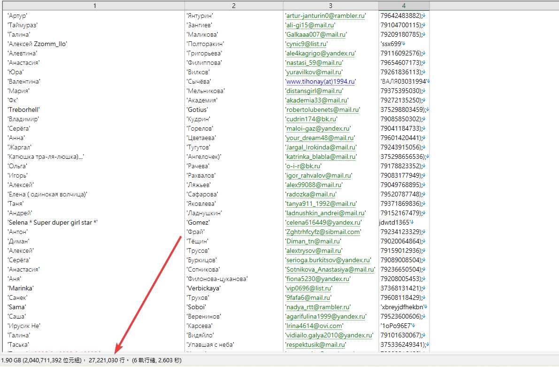The width and height of the screenshot is (559, 367).
Task: Select column header 1
Action: click(x=95, y=6)
